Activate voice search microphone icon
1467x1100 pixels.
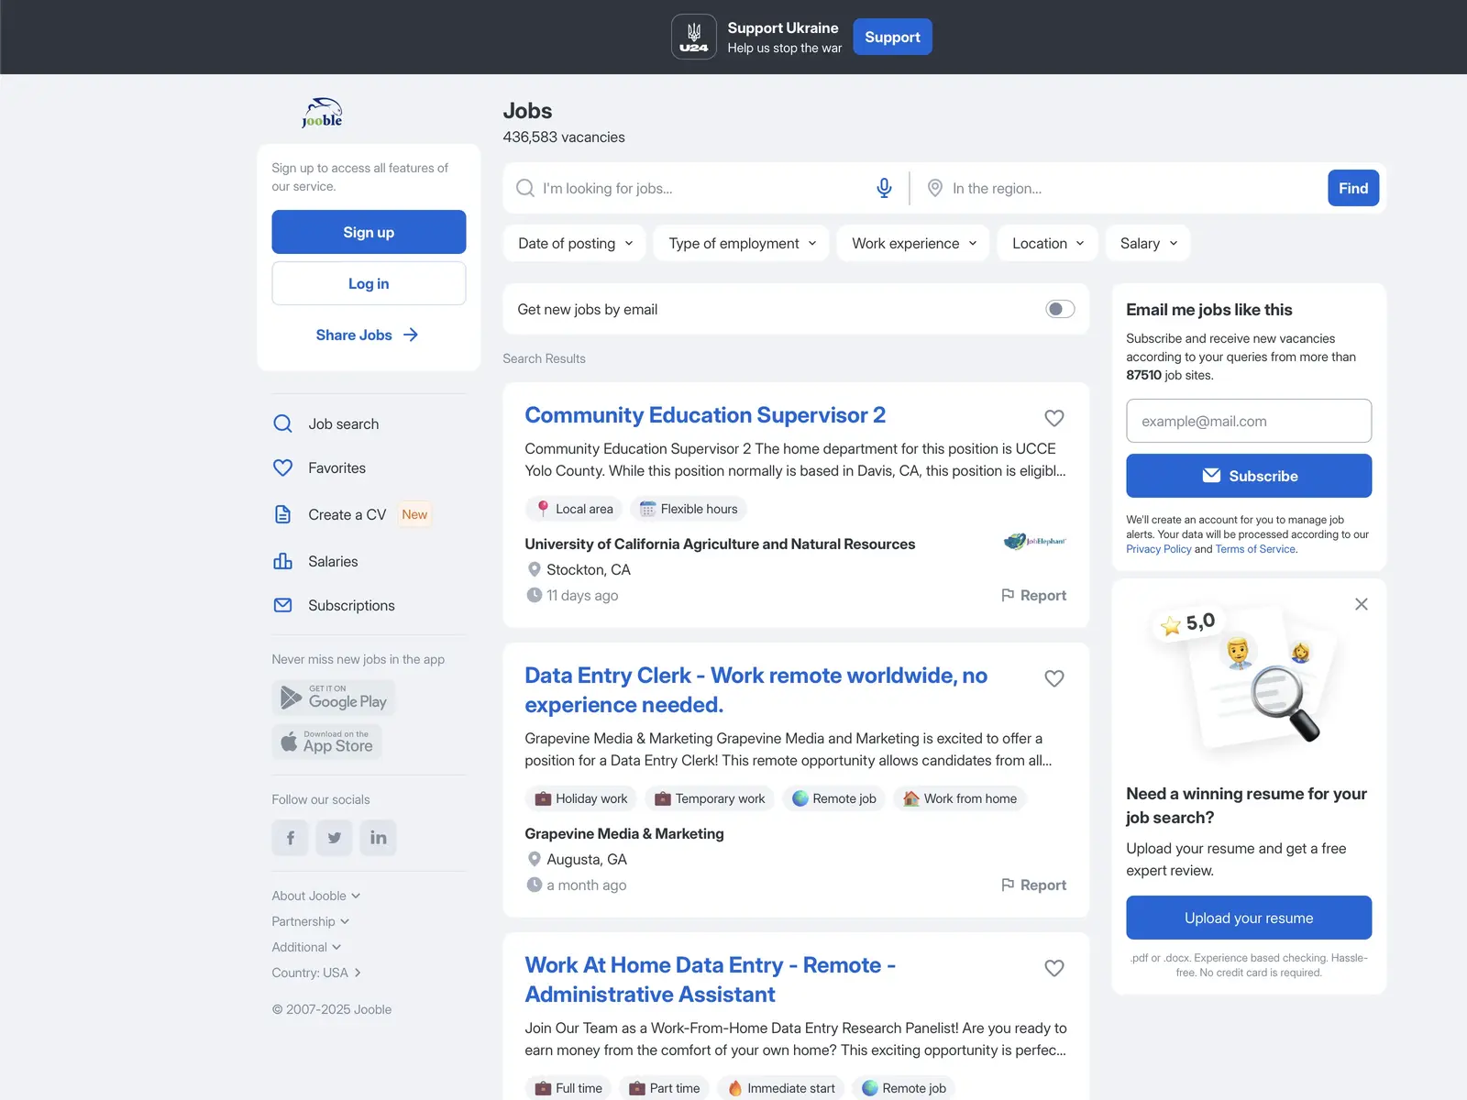884,188
